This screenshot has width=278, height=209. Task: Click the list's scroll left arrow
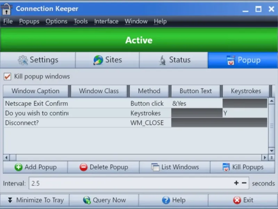(6, 157)
